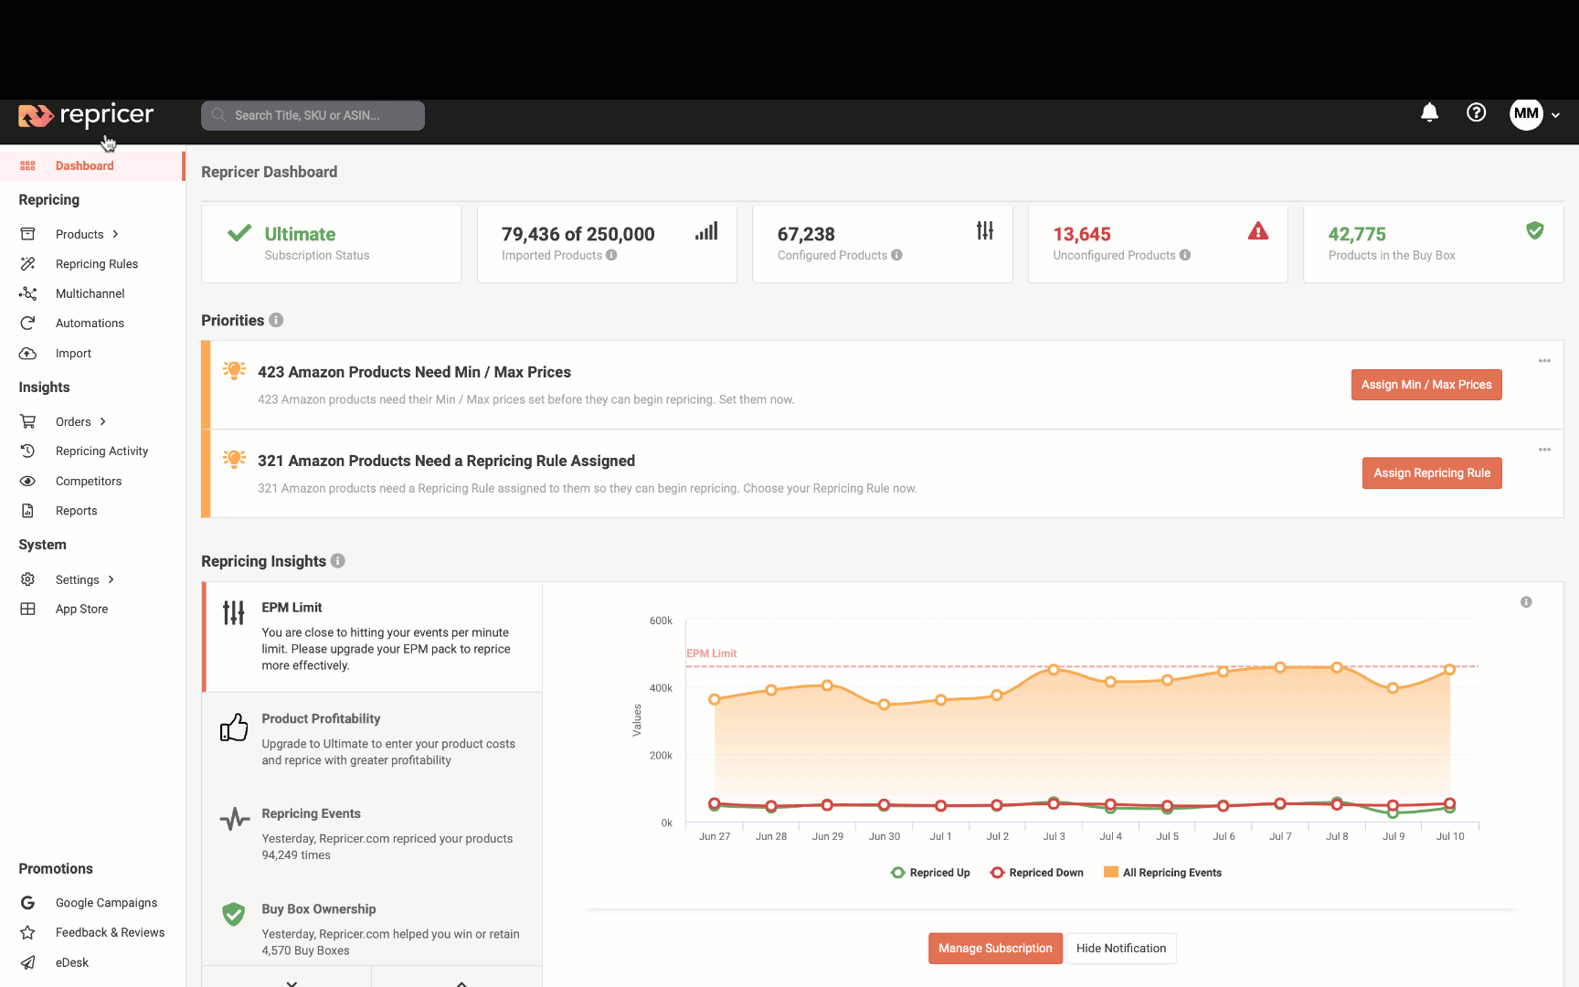Click the Unconfigured Products info icon
The width and height of the screenshot is (1579, 987).
click(x=1185, y=255)
